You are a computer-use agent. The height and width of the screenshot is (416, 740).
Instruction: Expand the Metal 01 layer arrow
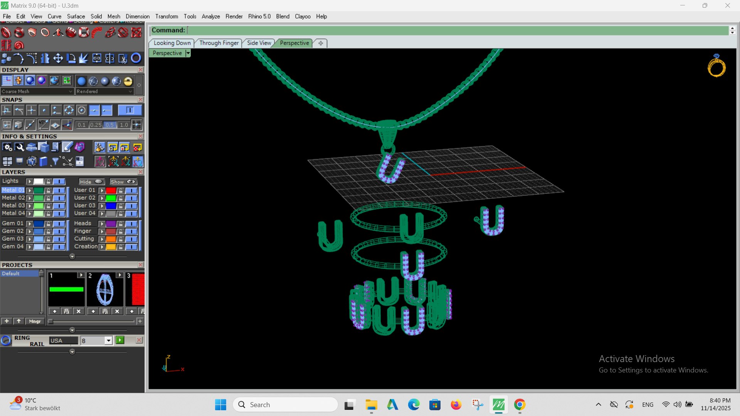[x=29, y=190]
